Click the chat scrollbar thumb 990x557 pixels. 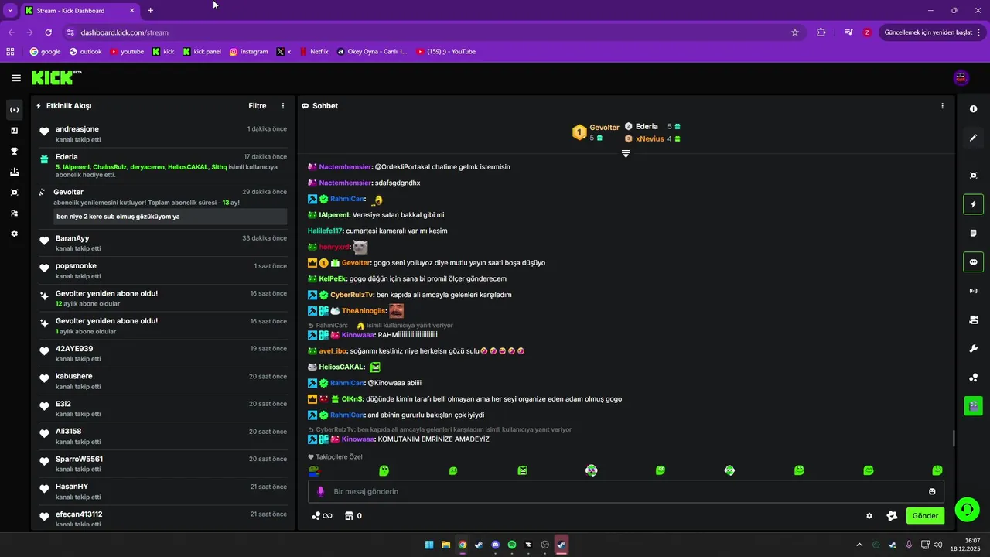click(x=953, y=439)
